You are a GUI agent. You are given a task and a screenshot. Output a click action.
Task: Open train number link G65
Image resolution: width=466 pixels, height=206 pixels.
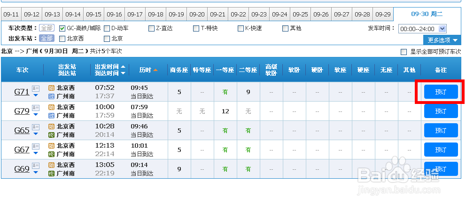pos(22,131)
